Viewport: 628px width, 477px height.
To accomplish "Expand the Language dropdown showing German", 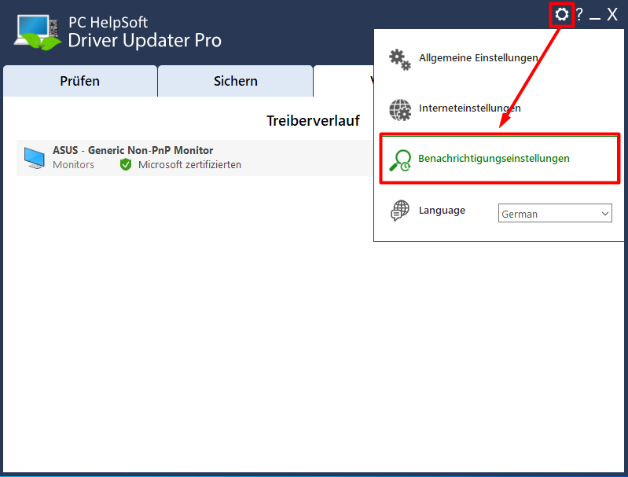I will tap(555, 213).
